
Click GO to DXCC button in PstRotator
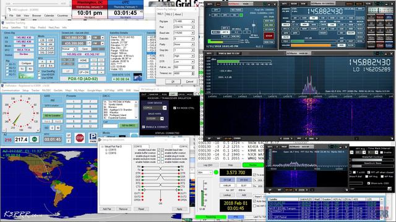click(x=129, y=125)
